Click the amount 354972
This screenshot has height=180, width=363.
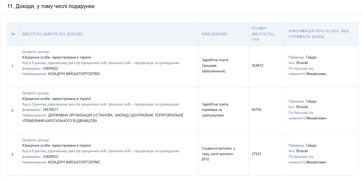click(257, 66)
